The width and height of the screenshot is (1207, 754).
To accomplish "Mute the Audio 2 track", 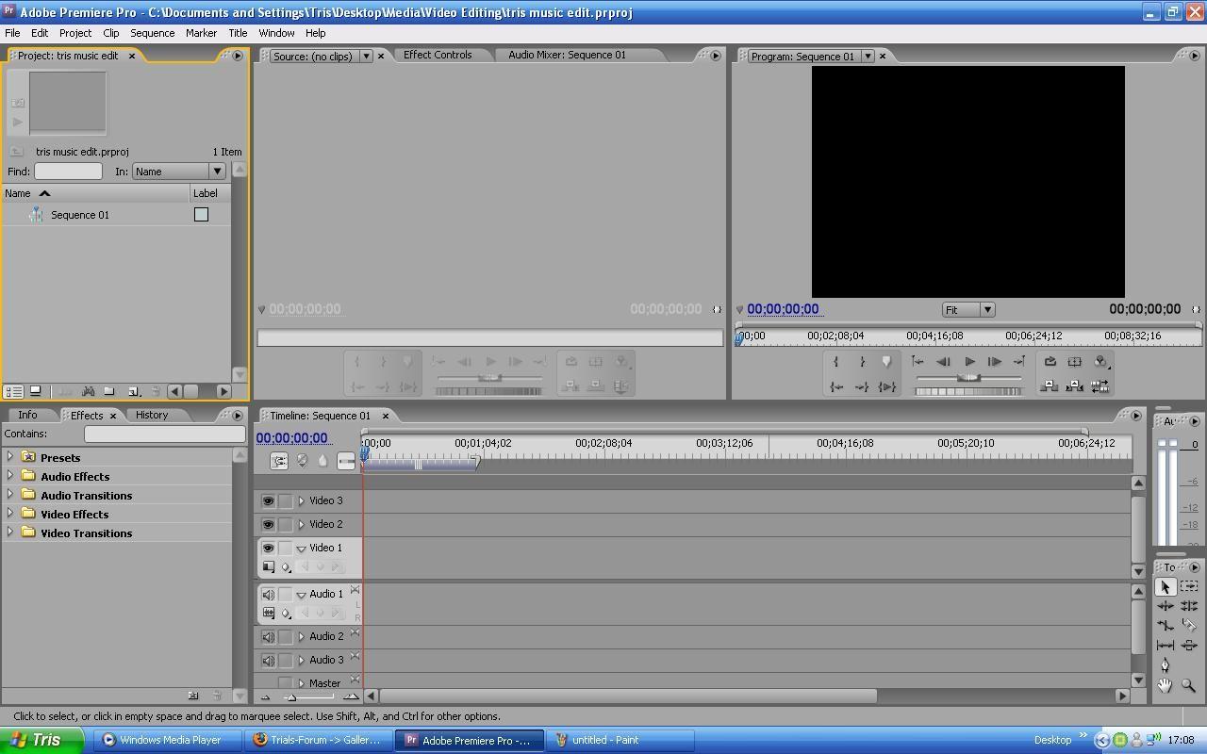I will tap(268, 637).
